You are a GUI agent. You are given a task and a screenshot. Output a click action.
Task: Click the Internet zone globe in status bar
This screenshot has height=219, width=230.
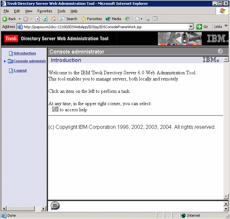coord(183,215)
